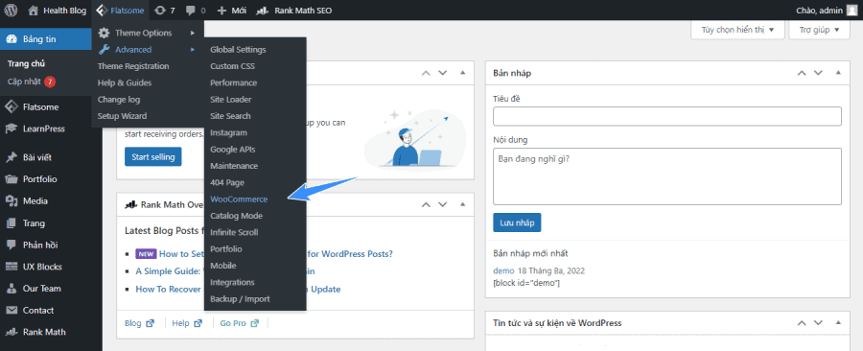The image size is (863, 351).
Task: Focus the Nội dung content textarea
Action: click(667, 176)
